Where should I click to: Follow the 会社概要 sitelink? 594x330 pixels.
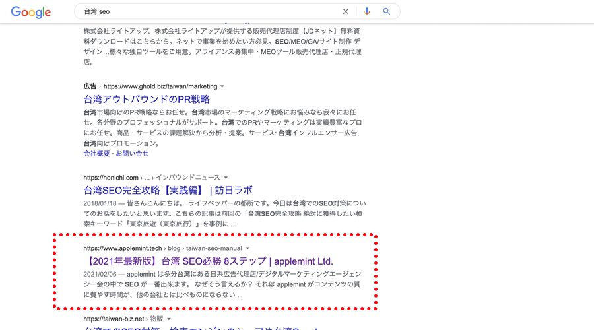(96, 153)
